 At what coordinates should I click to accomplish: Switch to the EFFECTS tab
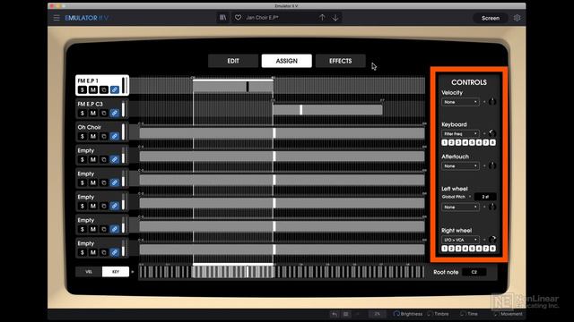point(341,61)
